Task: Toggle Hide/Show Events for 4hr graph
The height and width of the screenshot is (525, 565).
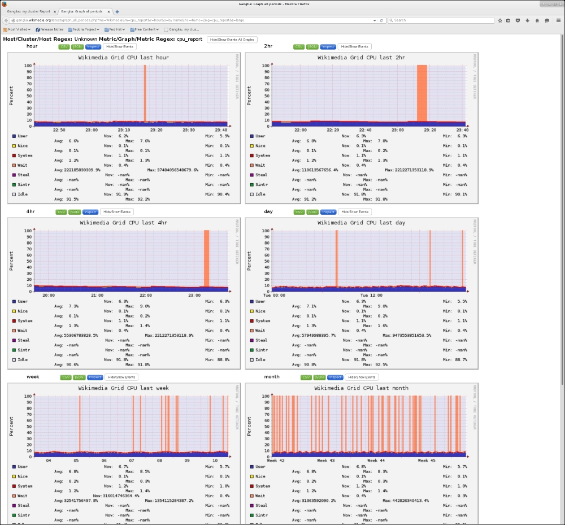Action: click(117, 212)
